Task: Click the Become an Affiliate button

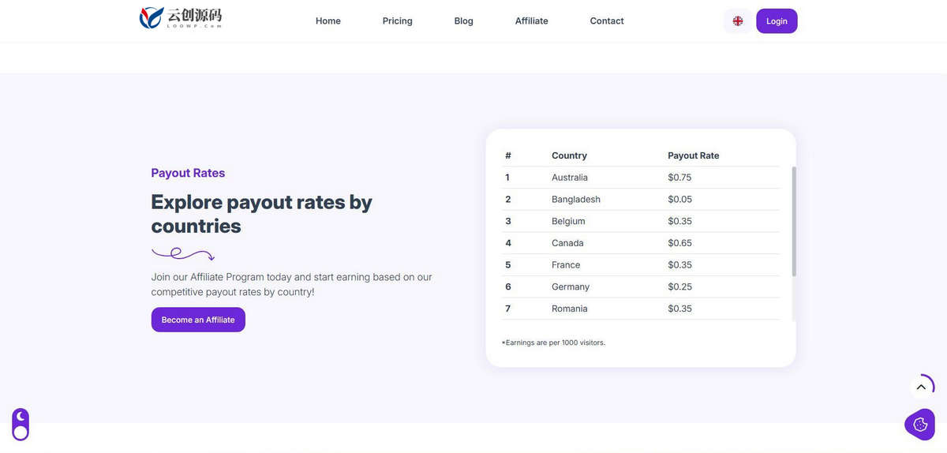Action: pyautogui.click(x=198, y=320)
